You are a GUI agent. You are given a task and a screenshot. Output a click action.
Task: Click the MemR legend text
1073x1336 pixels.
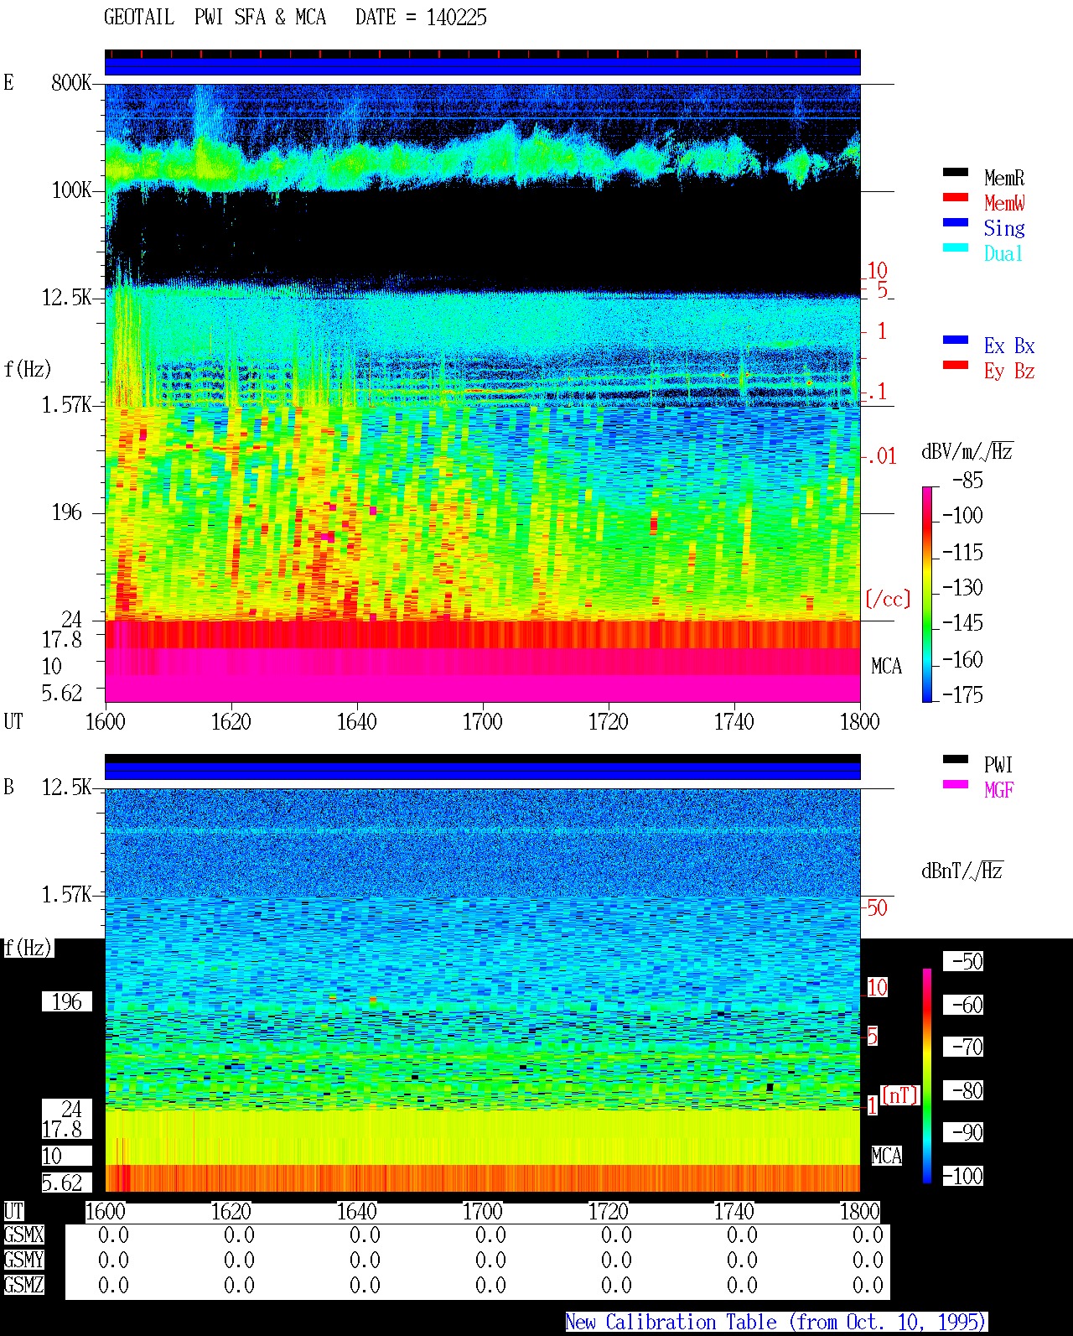(x=1004, y=178)
